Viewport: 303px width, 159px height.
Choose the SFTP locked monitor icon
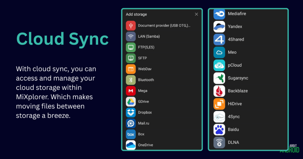(x=131, y=58)
